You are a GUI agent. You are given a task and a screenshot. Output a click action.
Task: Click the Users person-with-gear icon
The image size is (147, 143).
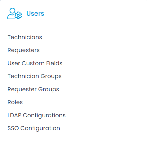[x=14, y=13]
